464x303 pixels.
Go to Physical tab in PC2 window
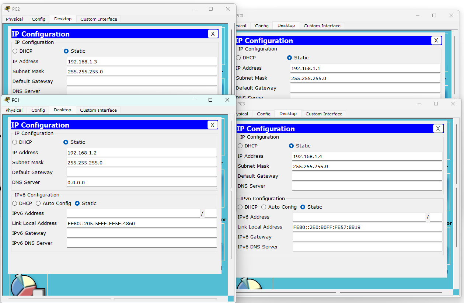point(14,19)
